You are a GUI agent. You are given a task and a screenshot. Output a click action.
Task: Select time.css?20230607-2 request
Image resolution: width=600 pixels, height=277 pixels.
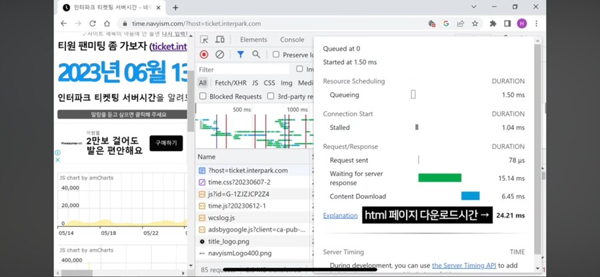click(253, 182)
